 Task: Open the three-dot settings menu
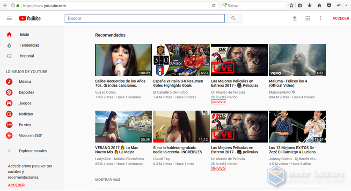click(x=321, y=18)
